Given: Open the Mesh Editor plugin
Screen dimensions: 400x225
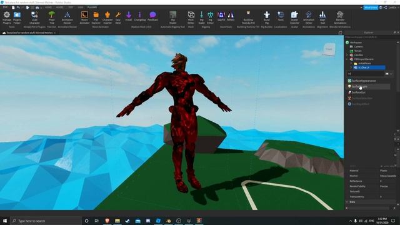Looking at the screenshot, I should point(191,17).
